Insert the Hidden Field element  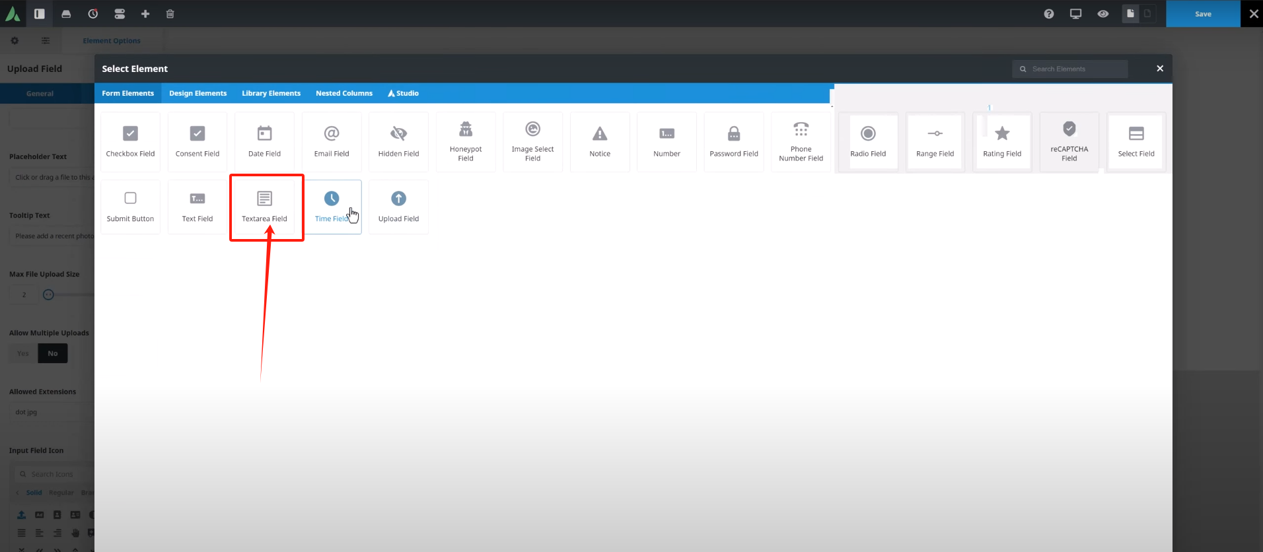point(398,141)
